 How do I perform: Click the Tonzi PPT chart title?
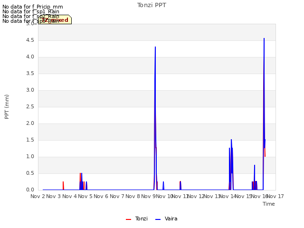(152, 5)
